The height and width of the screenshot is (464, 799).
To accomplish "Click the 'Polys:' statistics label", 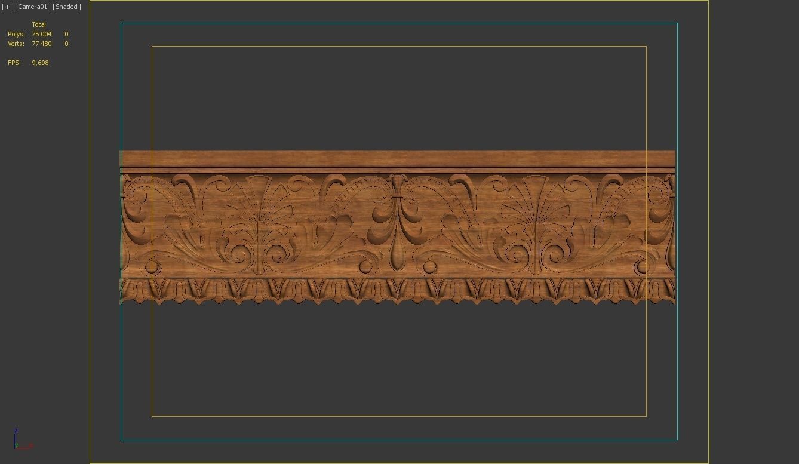I will click(16, 34).
